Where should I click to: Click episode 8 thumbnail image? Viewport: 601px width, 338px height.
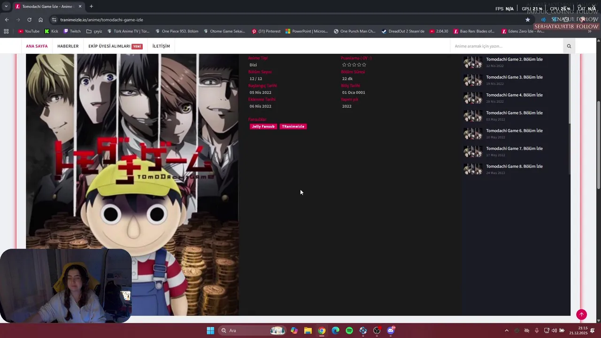473,169
